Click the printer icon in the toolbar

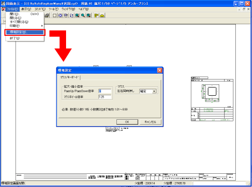coord(47,16)
